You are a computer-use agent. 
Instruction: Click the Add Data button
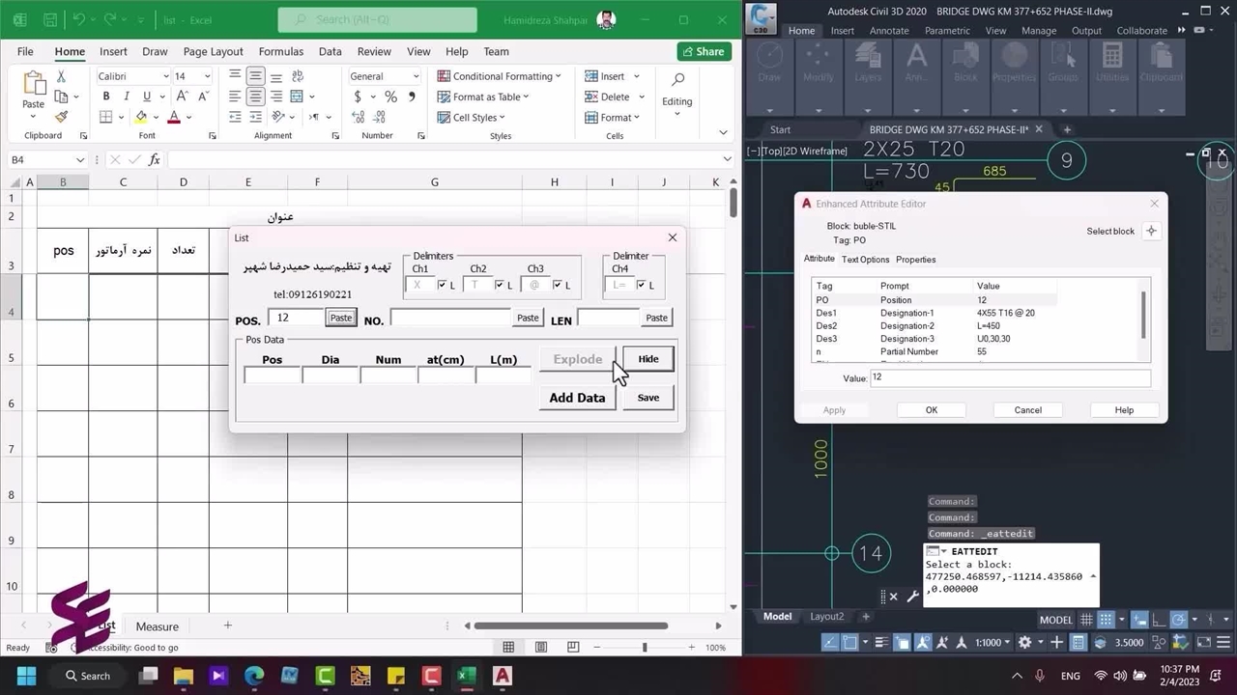pos(577,398)
